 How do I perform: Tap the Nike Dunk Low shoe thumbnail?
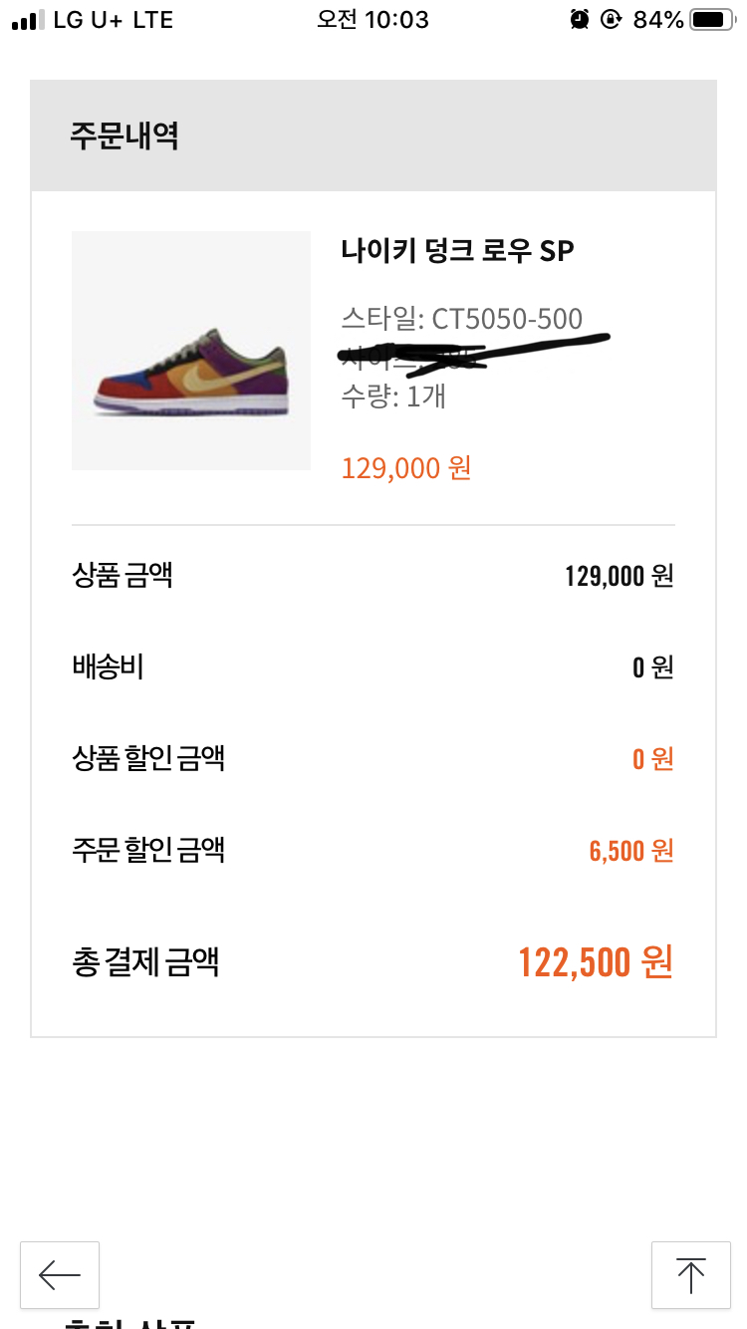[x=191, y=351]
